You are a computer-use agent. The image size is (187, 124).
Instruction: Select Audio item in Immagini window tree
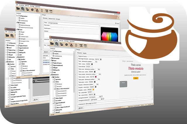point(22,34)
